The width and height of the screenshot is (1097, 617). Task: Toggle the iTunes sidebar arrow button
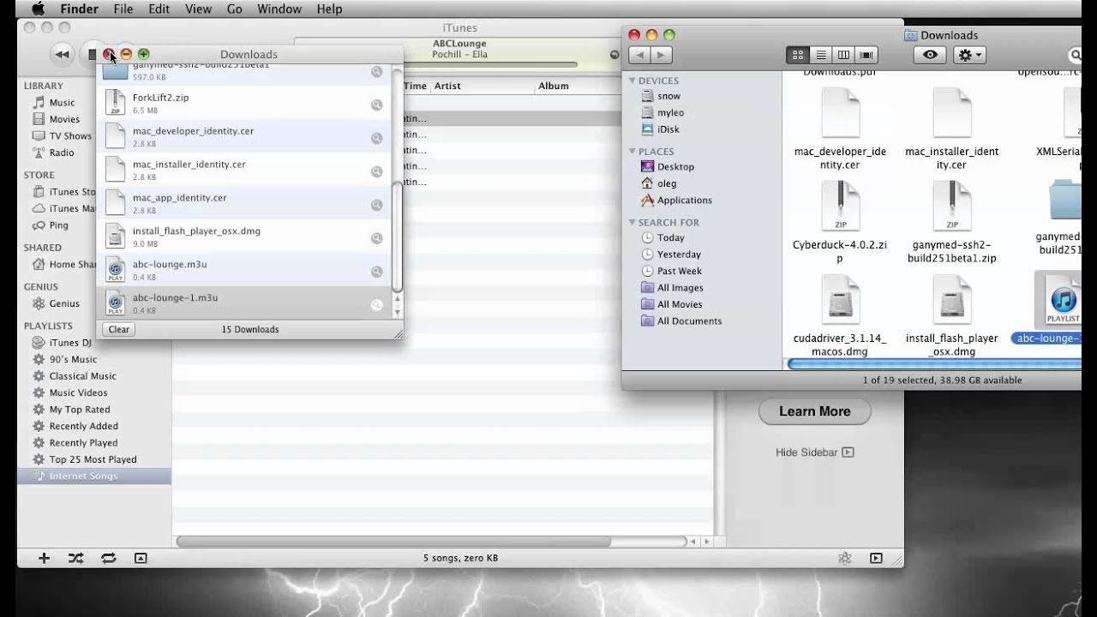coord(876,558)
